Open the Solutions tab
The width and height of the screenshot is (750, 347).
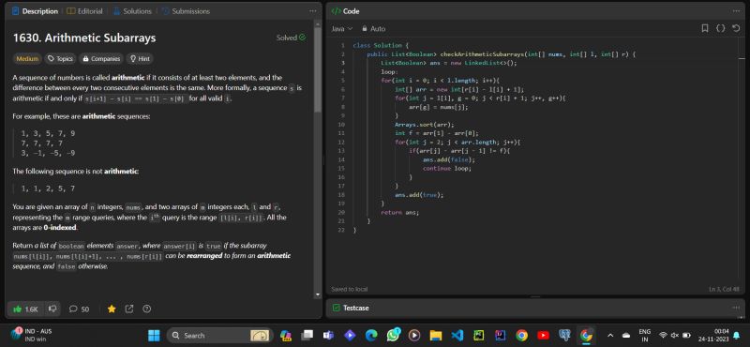[x=132, y=11]
